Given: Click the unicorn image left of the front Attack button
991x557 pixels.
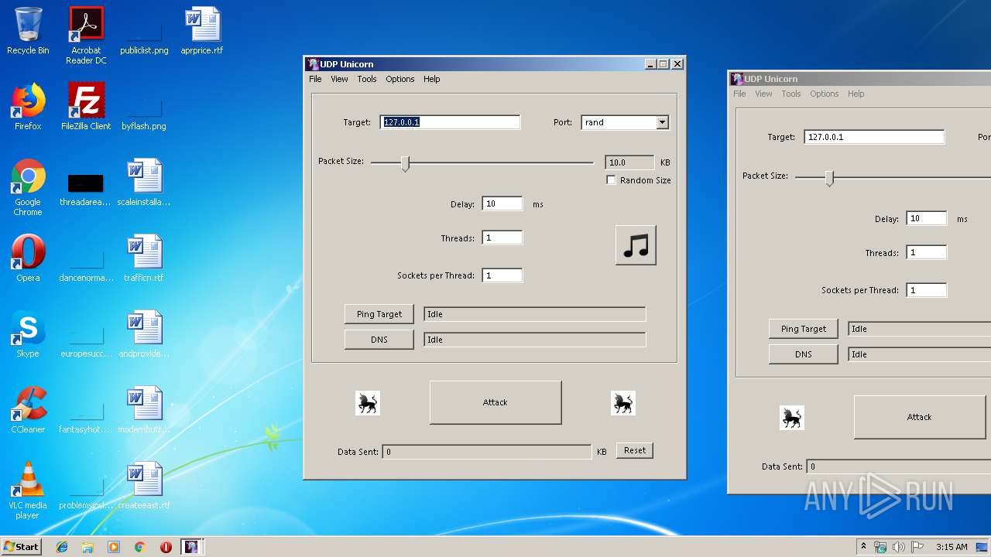Looking at the screenshot, I should (368, 402).
